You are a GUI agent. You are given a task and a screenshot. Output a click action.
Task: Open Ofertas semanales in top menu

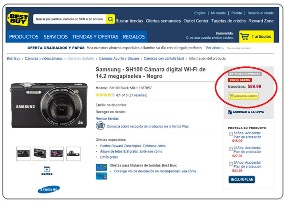tap(163, 21)
